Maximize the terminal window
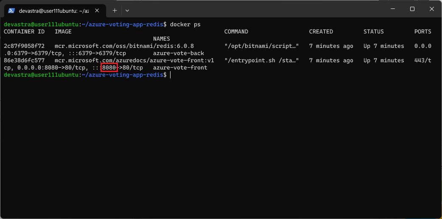442x219 pixels. 412,9
